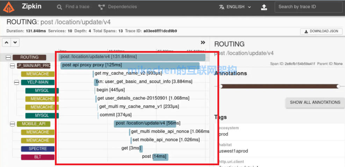Click the right annotation marker on the bar
345x167 pixels.
coord(338,87)
